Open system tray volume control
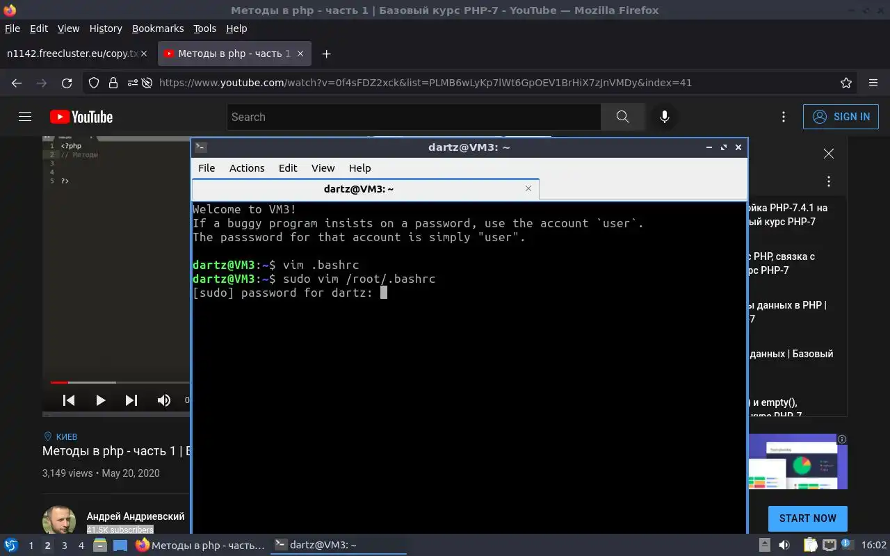This screenshot has height=556, width=890. (784, 546)
